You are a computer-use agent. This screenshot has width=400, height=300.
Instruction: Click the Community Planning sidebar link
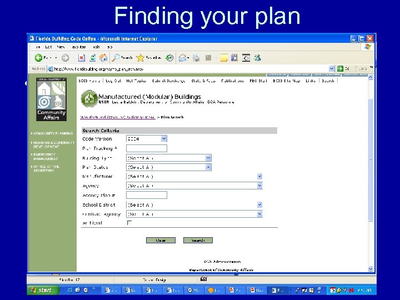53,133
